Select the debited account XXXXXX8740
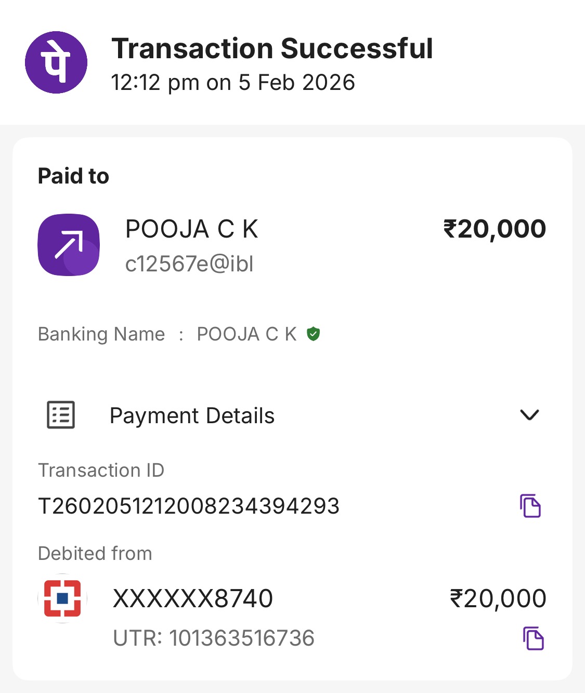Image resolution: width=585 pixels, height=693 pixels. pyautogui.click(x=193, y=598)
